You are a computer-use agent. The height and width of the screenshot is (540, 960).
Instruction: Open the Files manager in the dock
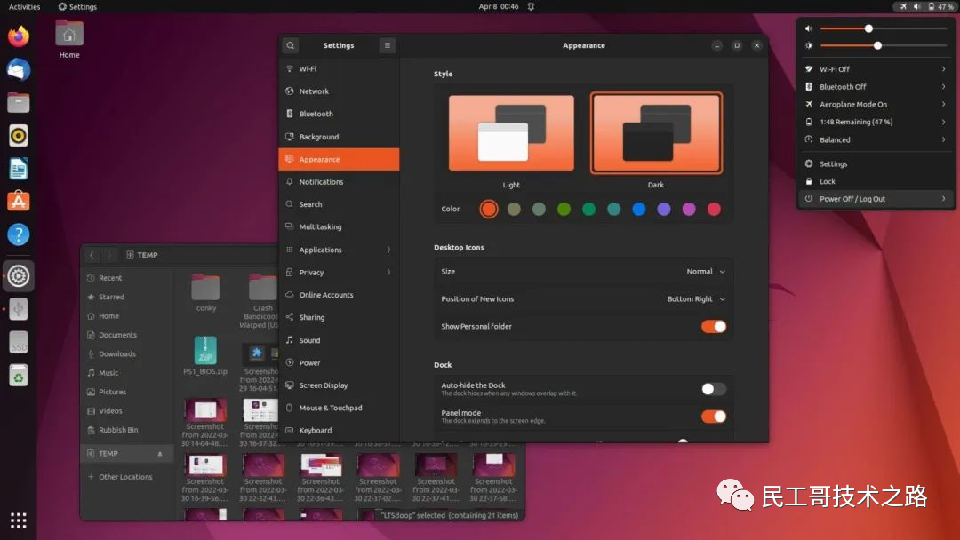pos(19,103)
